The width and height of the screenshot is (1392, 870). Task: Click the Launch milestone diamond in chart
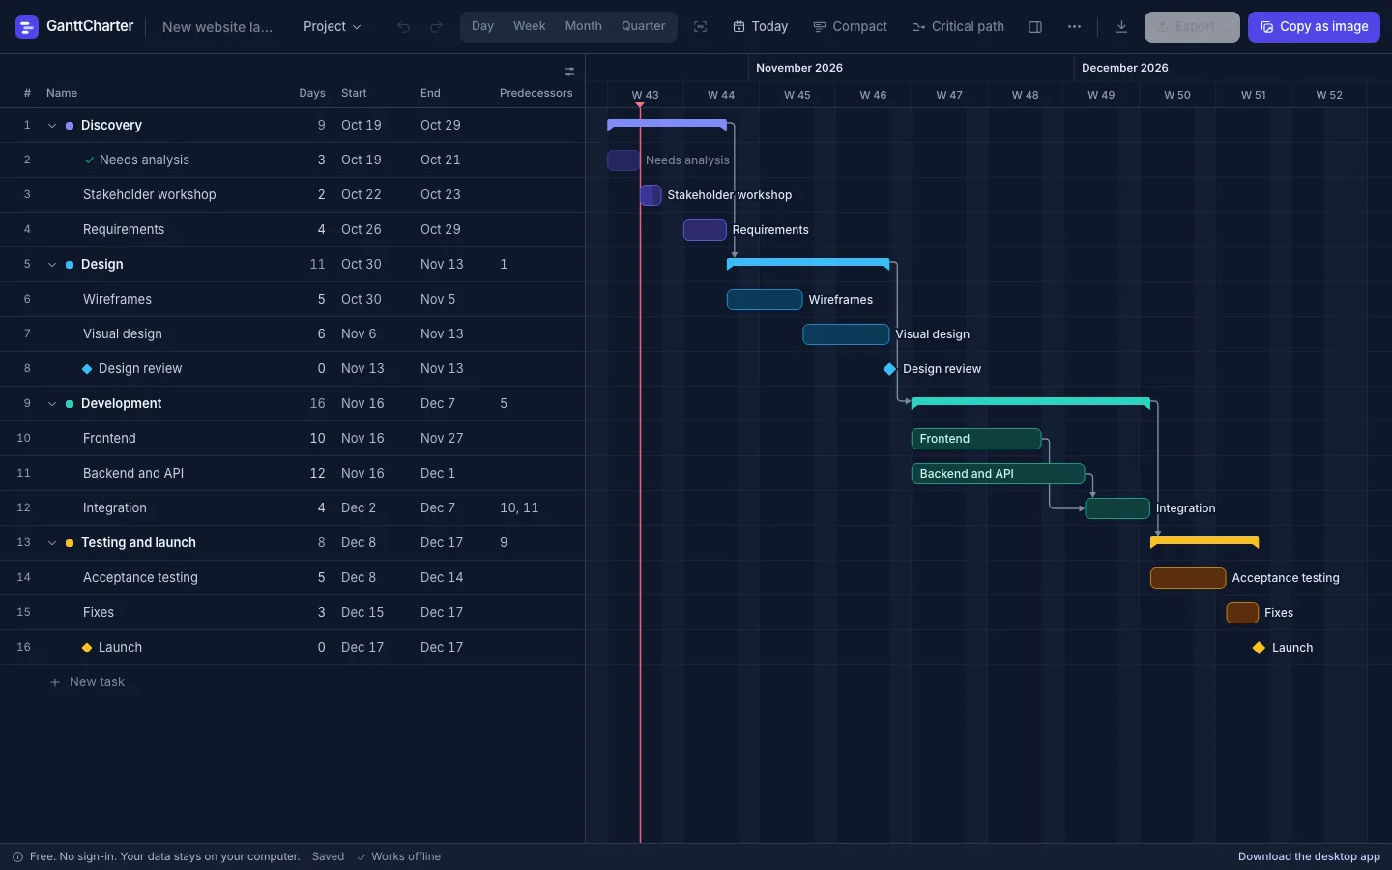click(x=1259, y=648)
